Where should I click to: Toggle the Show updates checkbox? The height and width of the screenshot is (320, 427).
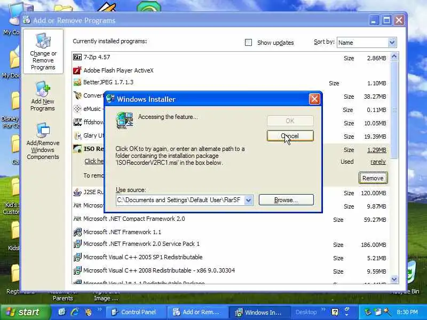248,43
